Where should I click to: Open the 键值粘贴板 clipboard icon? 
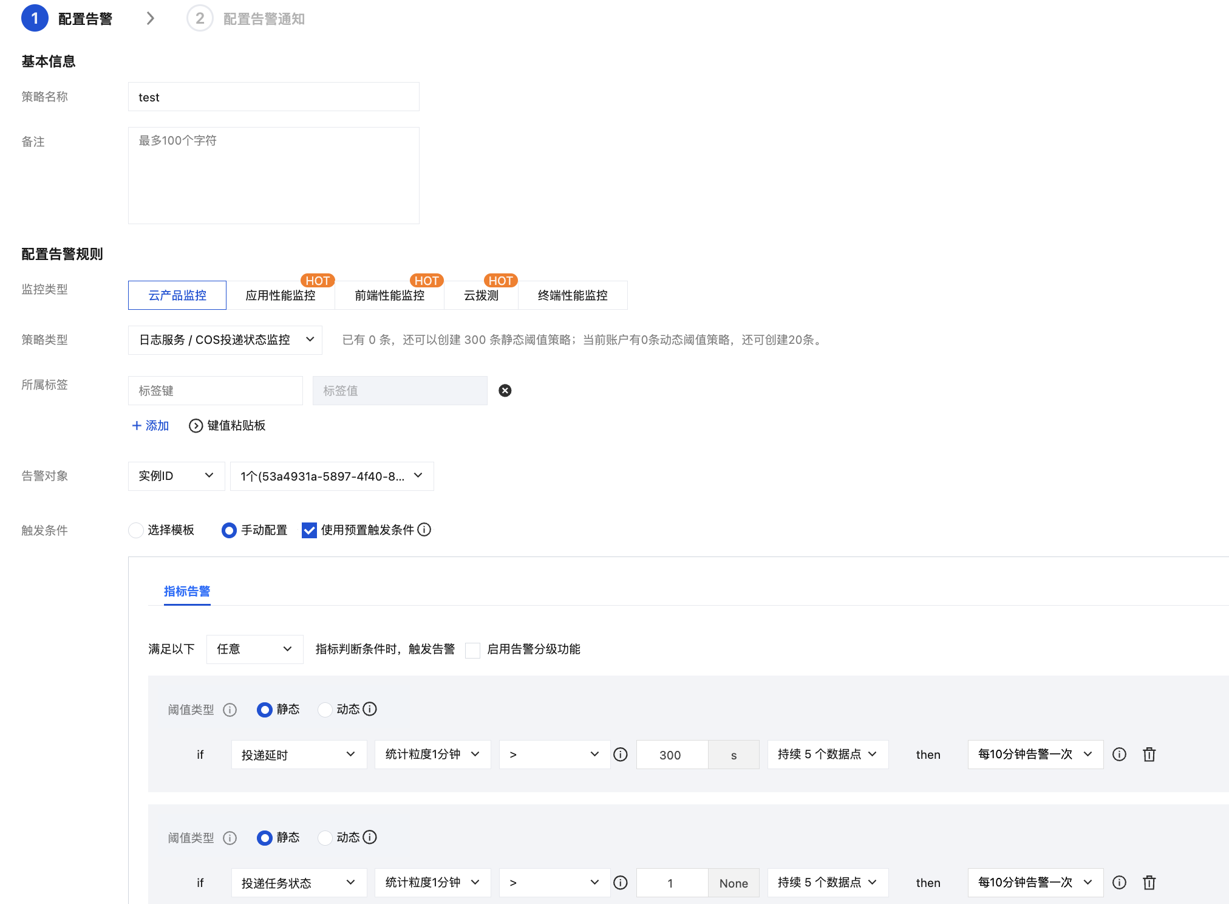click(x=196, y=426)
